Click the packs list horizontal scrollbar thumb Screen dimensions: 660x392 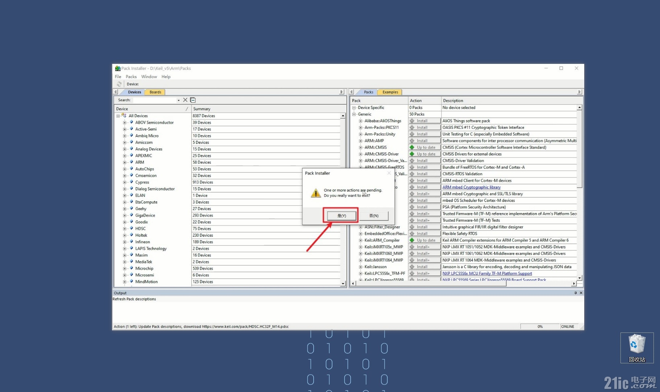431,283
